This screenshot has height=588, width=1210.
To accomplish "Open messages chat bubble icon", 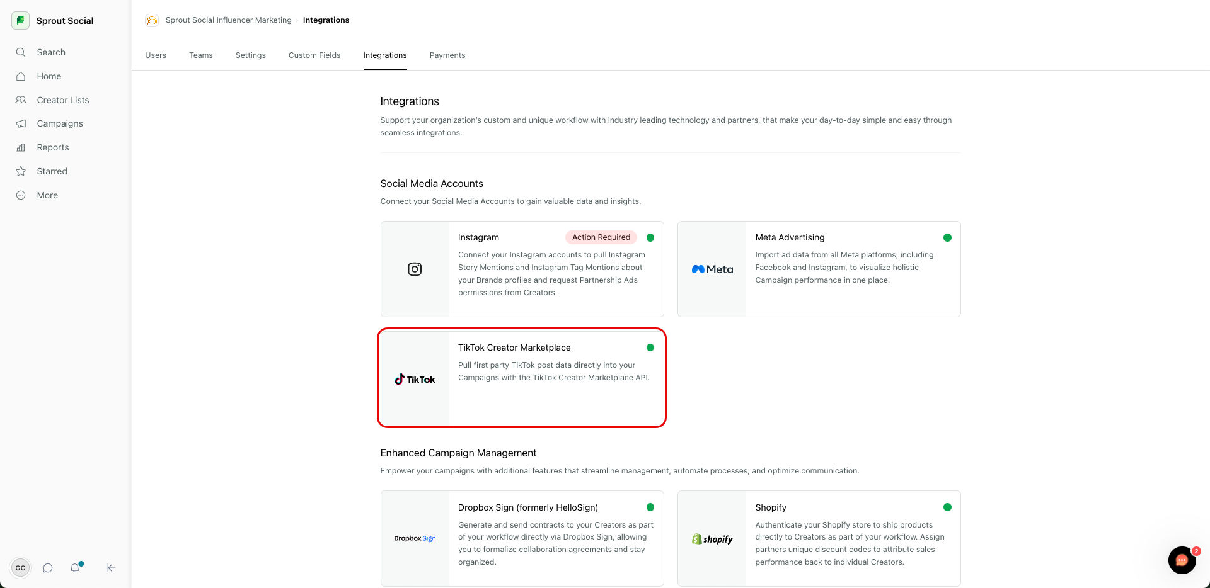I will point(48,568).
